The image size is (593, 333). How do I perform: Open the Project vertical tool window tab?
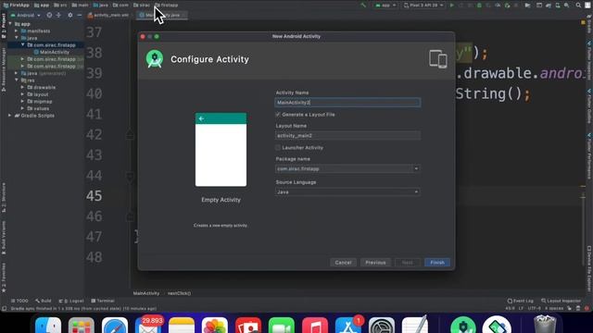(4, 25)
